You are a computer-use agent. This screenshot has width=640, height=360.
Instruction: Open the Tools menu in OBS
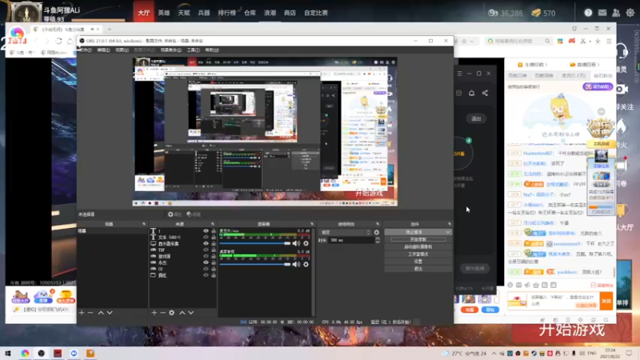(193, 50)
